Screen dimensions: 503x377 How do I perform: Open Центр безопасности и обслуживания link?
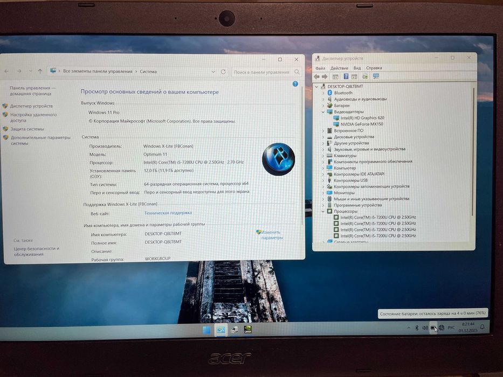pyautogui.click(x=36, y=252)
